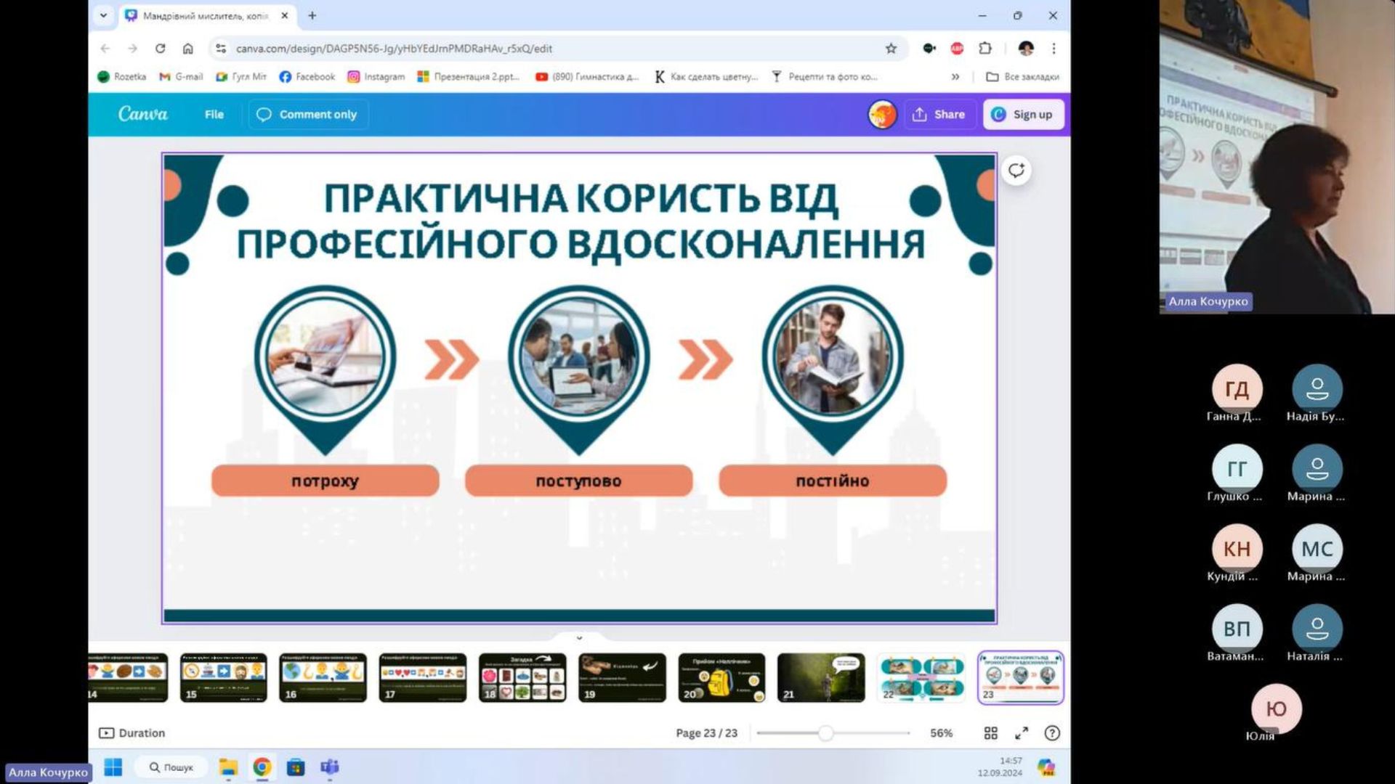Bookmark page with star icon
The image size is (1395, 784).
[x=891, y=49]
